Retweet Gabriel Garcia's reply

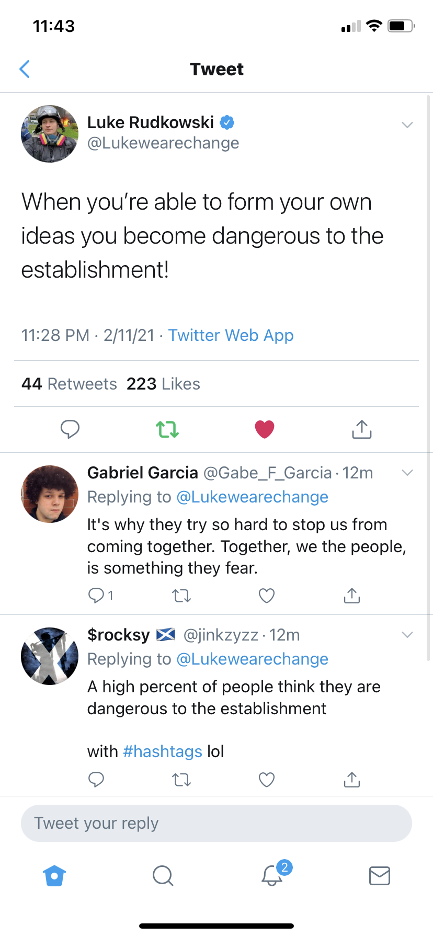click(x=181, y=595)
